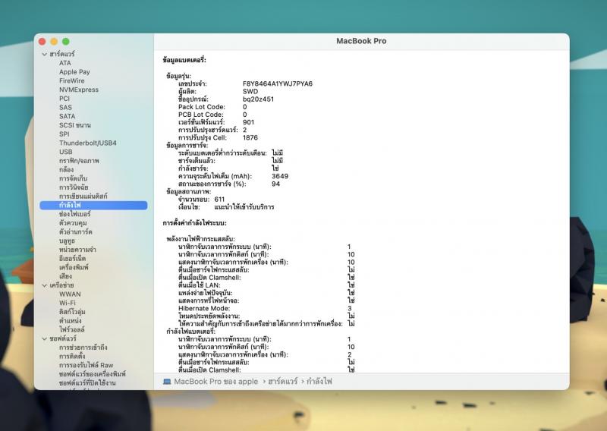Screen dimensions: 607x431
Task: Click the yellow minimize window button
Action: (x=55, y=41)
